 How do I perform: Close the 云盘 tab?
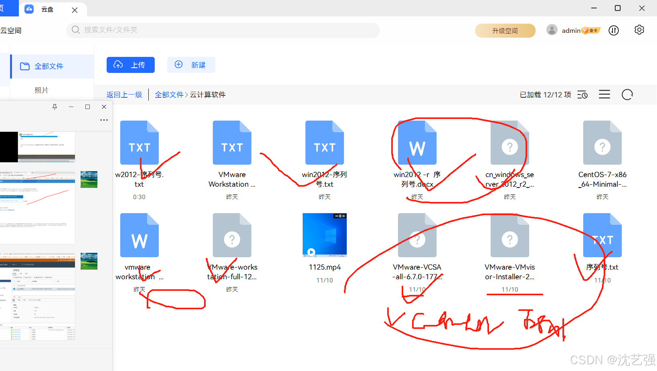[x=75, y=10]
